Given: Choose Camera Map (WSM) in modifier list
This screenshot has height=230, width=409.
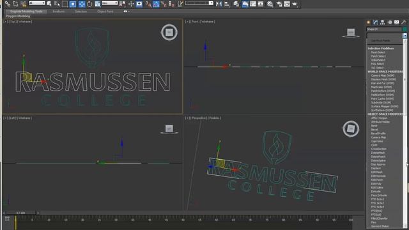Looking at the screenshot, I should [383, 75].
